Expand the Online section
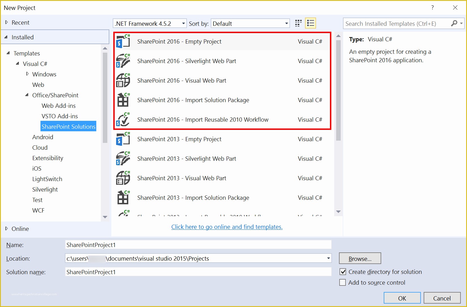The height and width of the screenshot is (307, 467). [7, 229]
